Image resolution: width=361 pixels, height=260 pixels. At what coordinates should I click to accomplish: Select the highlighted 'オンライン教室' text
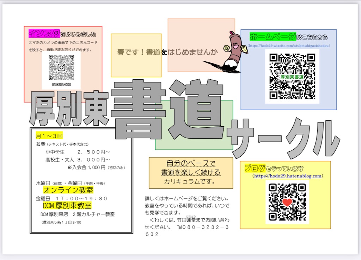click(x=68, y=190)
